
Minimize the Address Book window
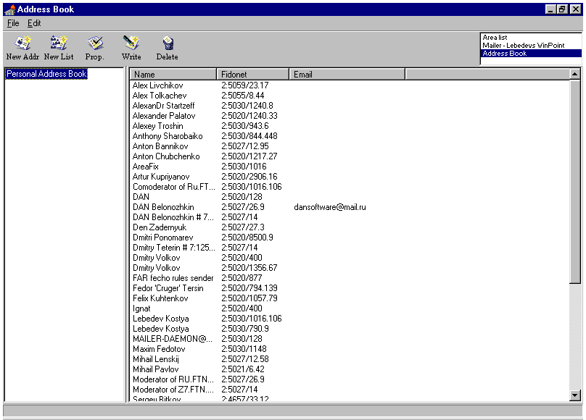[x=550, y=9]
